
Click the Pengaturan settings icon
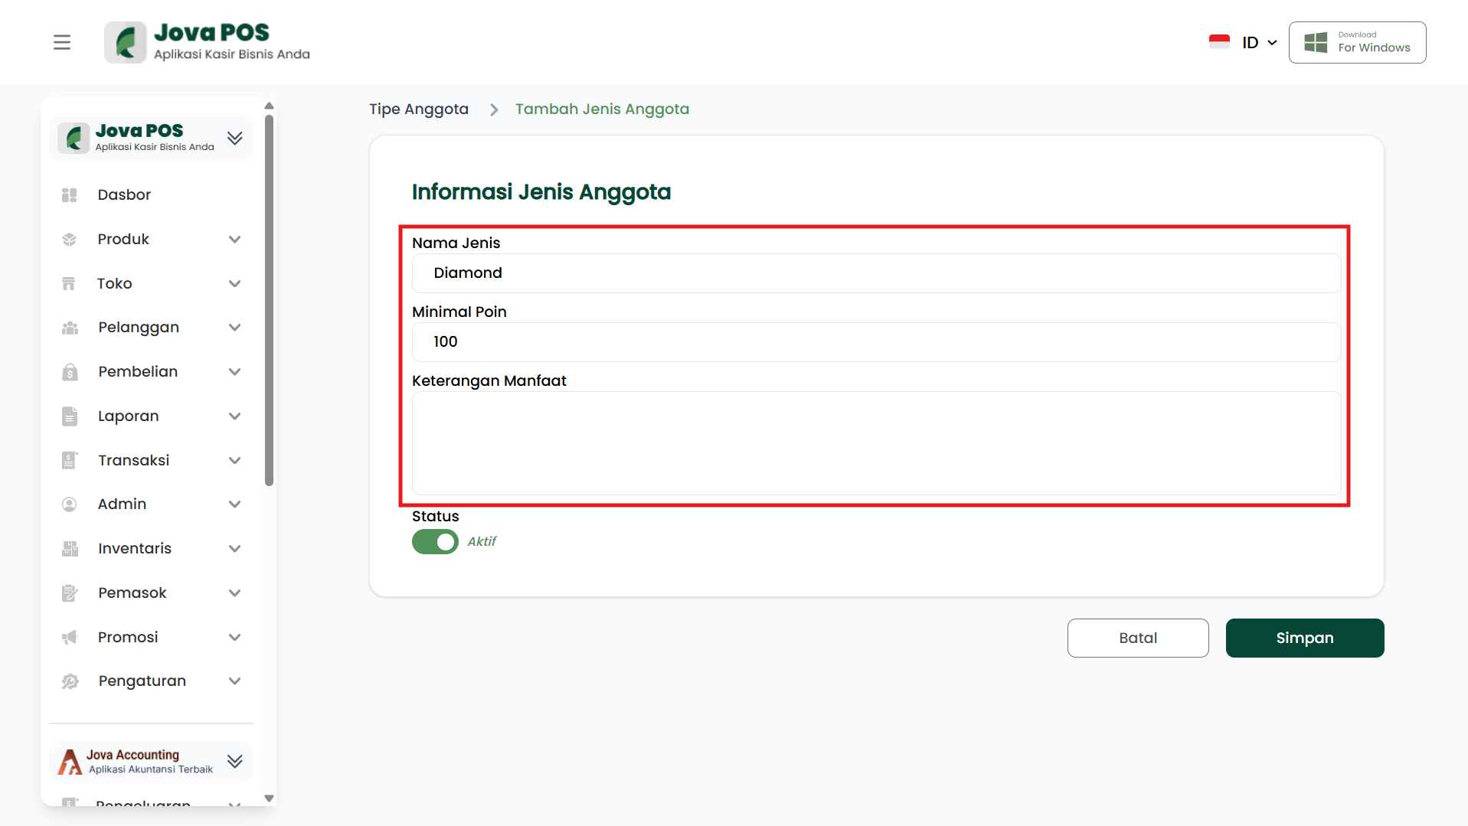click(x=70, y=681)
